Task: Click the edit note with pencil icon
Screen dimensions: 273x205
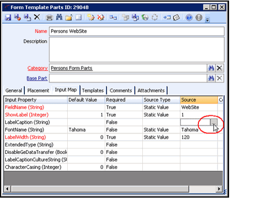Action: point(91,17)
